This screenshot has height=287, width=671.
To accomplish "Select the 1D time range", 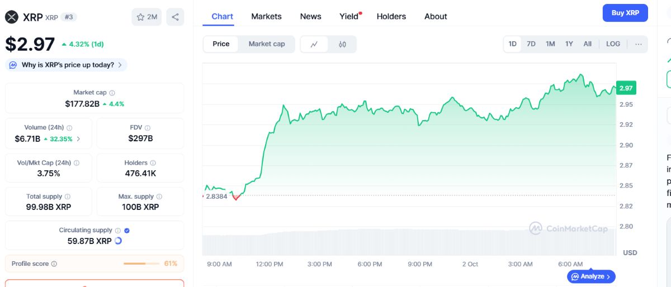I will coord(512,44).
